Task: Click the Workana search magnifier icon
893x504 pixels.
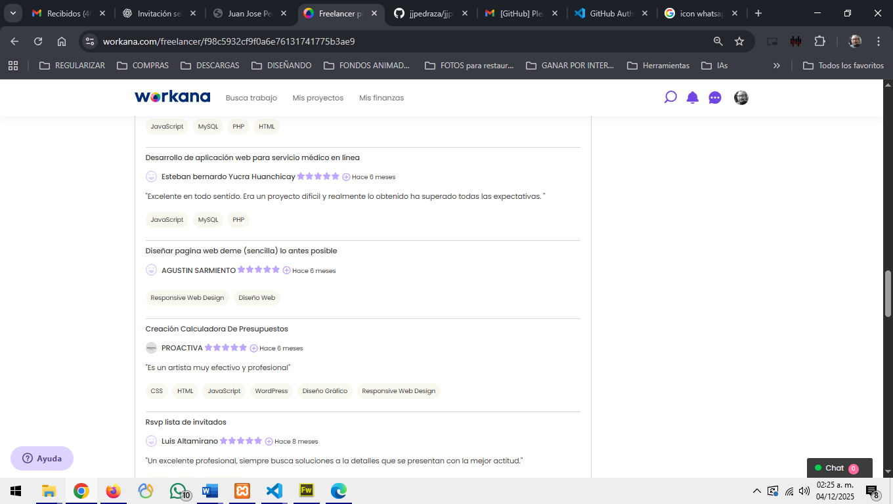Action: pyautogui.click(x=670, y=98)
